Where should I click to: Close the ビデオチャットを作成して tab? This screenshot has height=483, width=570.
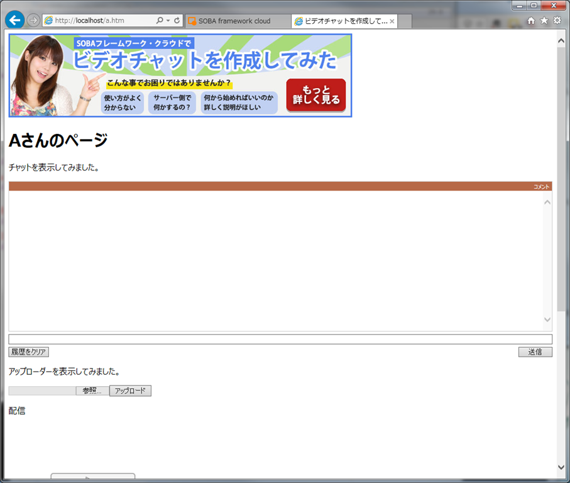point(392,21)
